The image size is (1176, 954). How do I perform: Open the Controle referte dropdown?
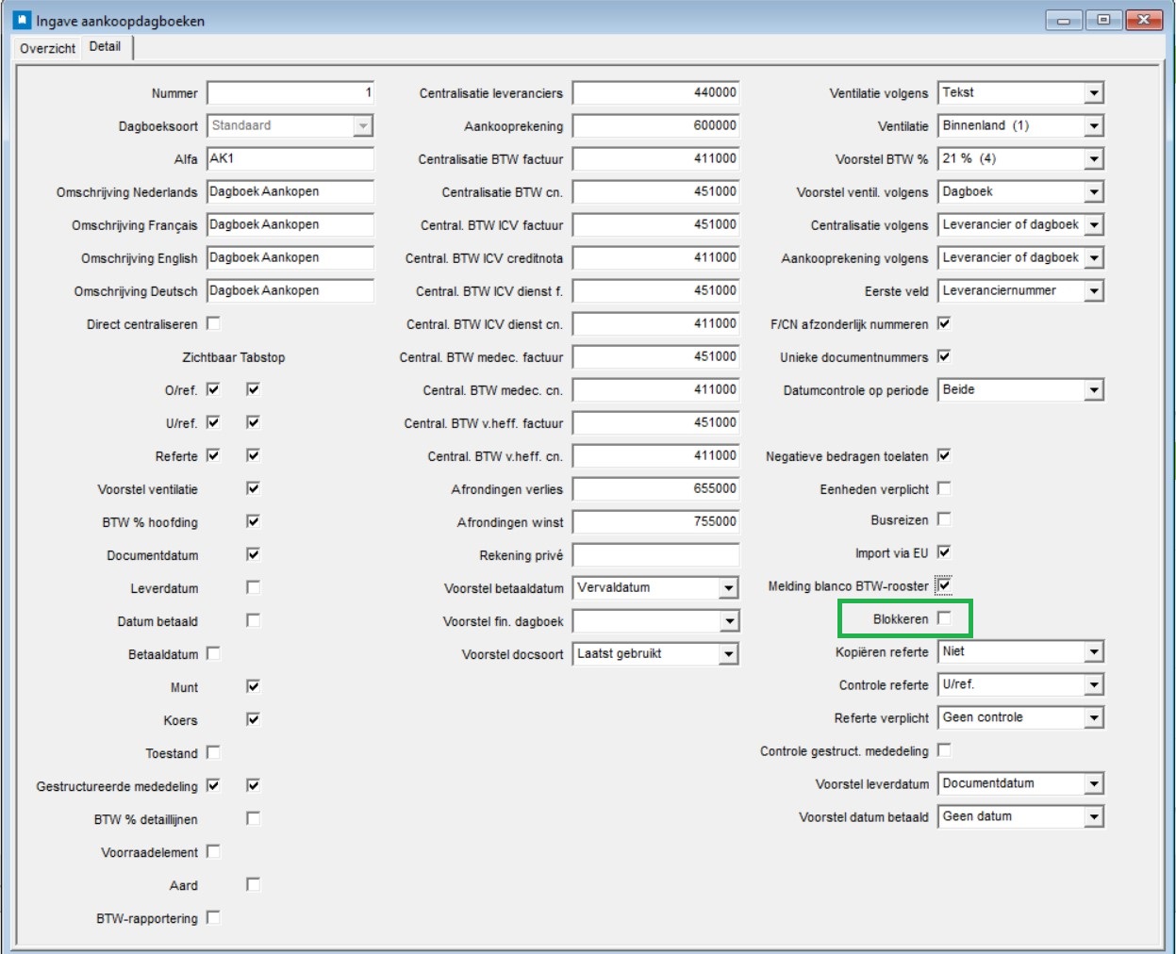coord(1093,685)
